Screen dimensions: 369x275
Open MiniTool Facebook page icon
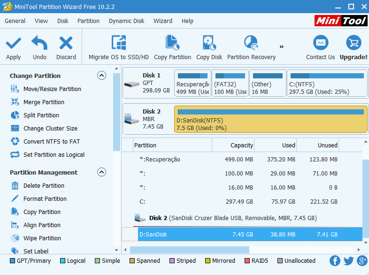pyautogui.click(x=335, y=261)
